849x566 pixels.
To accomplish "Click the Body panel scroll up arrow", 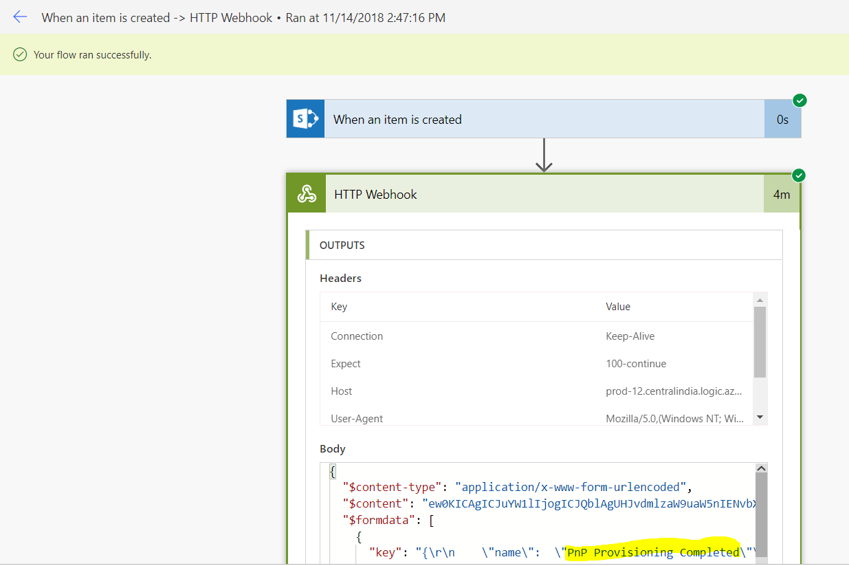I will coord(761,468).
